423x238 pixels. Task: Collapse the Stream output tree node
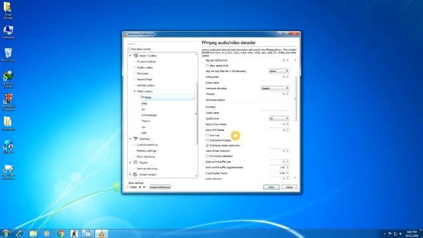(130, 175)
